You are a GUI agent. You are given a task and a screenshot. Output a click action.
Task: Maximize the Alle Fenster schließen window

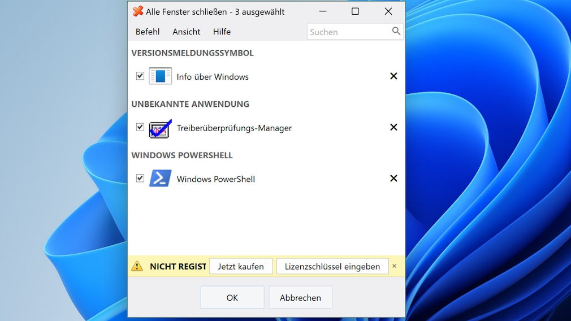(355, 11)
